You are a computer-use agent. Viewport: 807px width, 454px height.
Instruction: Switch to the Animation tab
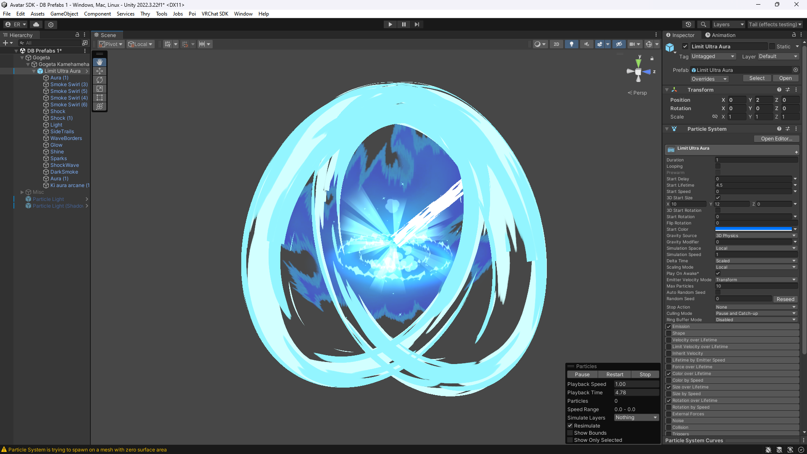[720, 35]
